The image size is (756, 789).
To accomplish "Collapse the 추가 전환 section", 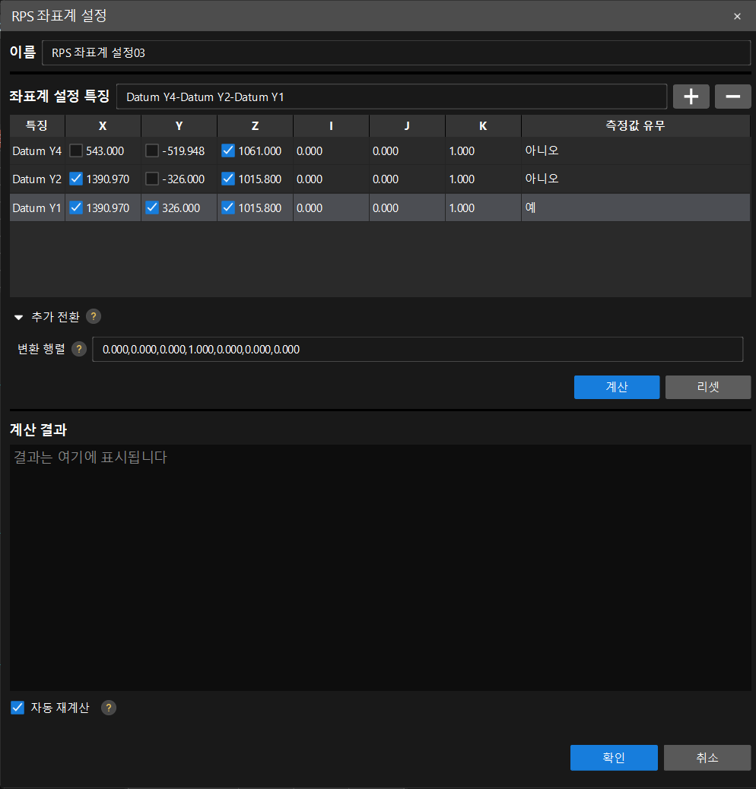I will 18,317.
